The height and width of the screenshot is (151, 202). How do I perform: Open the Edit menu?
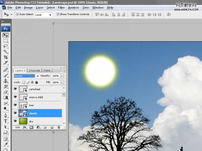click(x=18, y=8)
